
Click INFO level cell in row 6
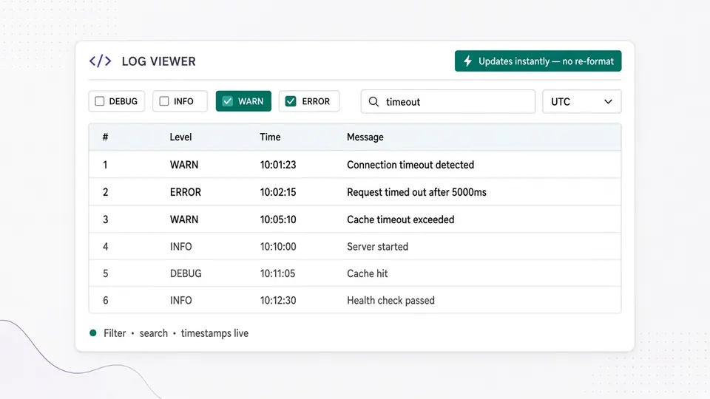pyautogui.click(x=180, y=301)
